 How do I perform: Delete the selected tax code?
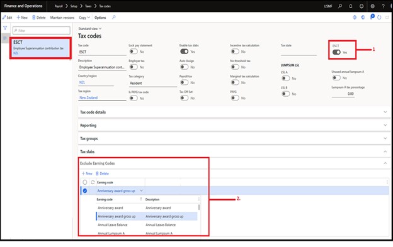tap(38, 18)
